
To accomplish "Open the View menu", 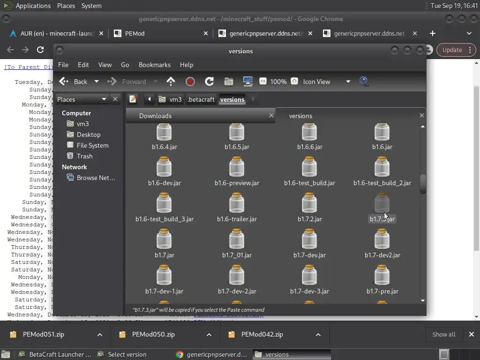I will 105,65.
